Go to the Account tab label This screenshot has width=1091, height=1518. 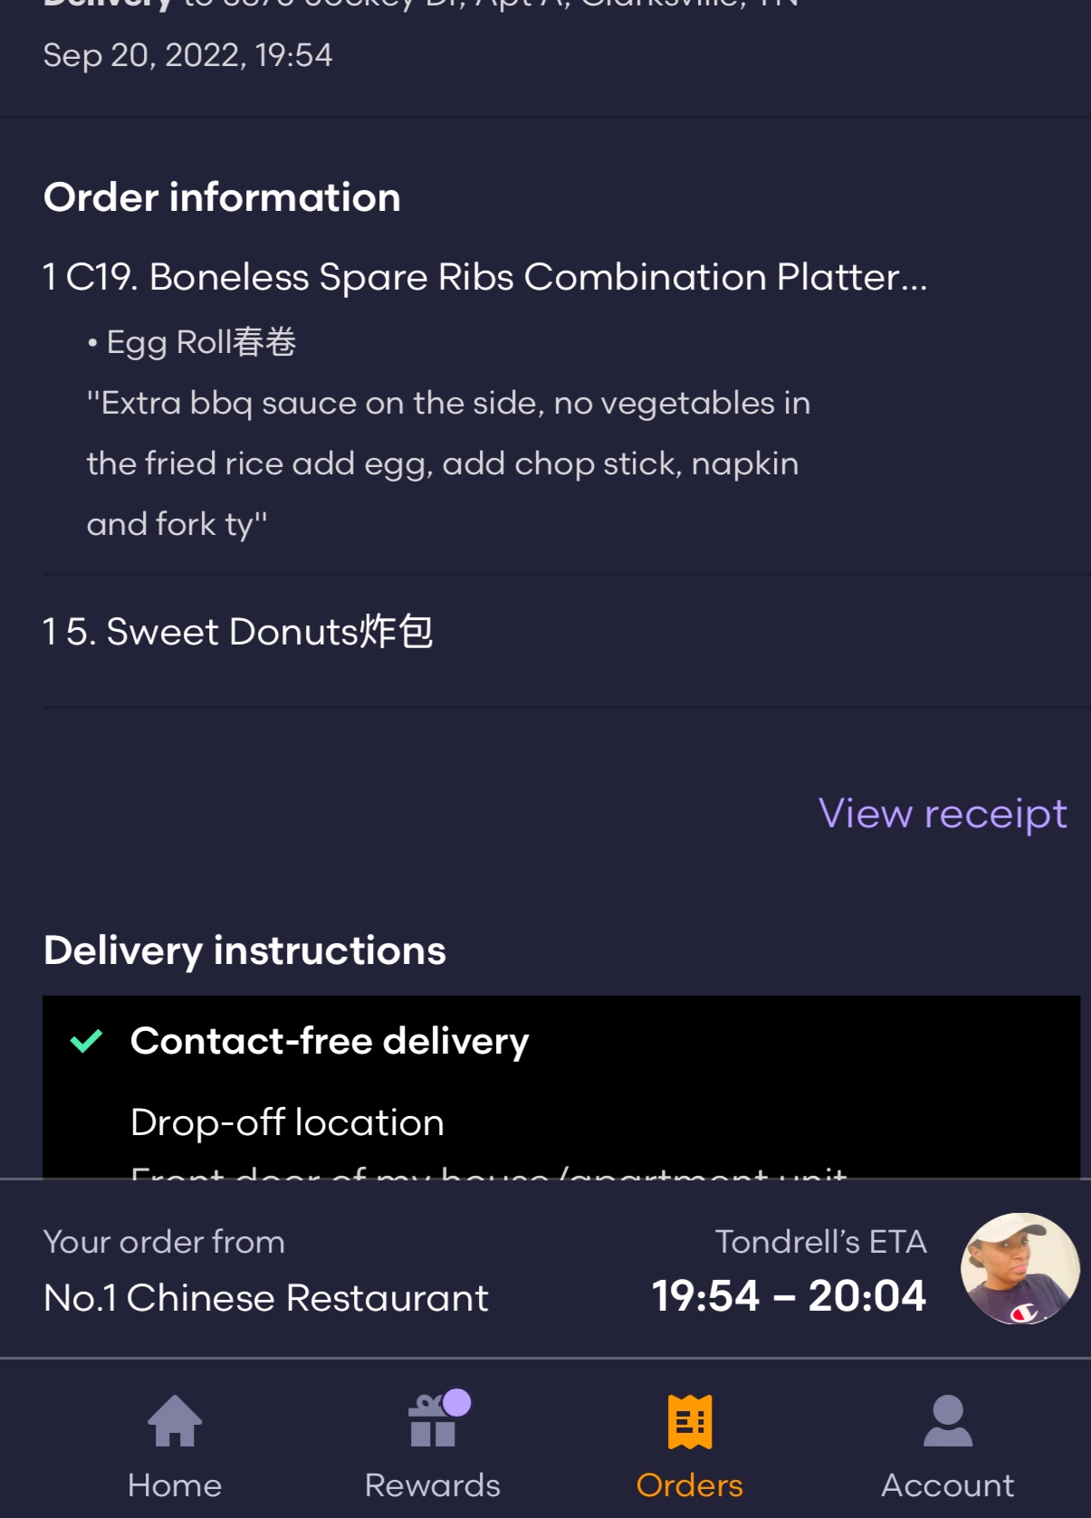(947, 1485)
